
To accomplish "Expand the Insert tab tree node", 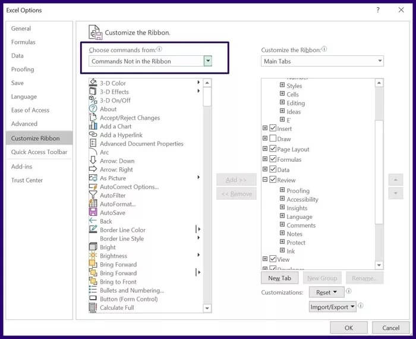I will (265, 128).
